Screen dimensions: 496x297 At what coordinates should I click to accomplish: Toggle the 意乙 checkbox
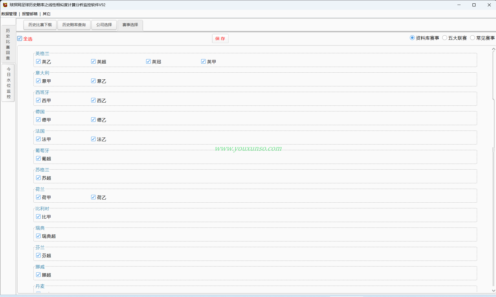pos(93,81)
